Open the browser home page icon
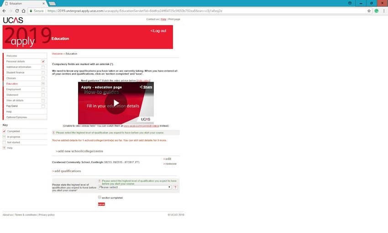The width and height of the screenshot is (388, 233). tap(23, 11)
